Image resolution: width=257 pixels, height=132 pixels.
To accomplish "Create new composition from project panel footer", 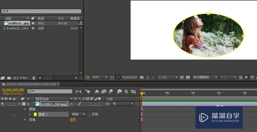I will 16,78.
